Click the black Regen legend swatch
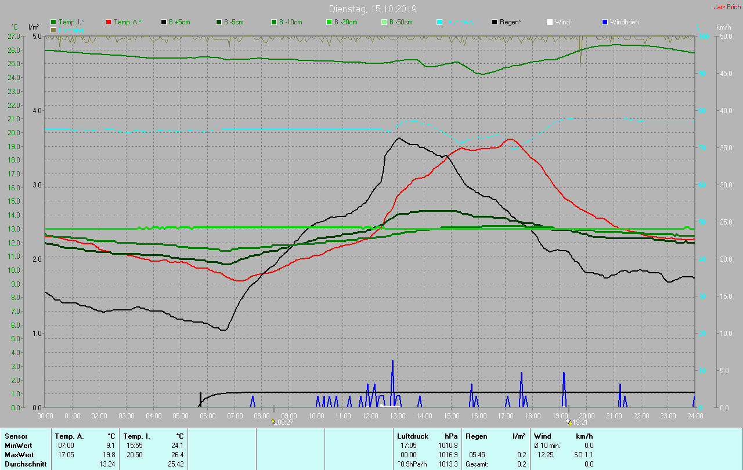 [495, 22]
